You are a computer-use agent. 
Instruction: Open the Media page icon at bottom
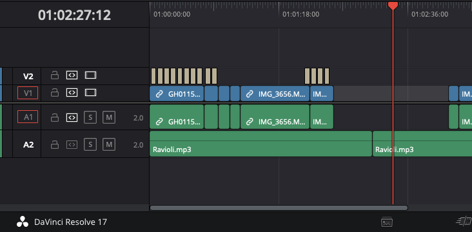[x=386, y=222]
